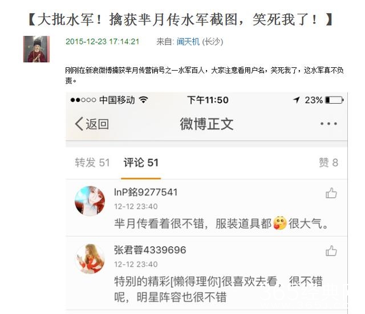Open 张君蓉4339696's round avatar
This screenshot has width=365, height=314.
point(90,259)
